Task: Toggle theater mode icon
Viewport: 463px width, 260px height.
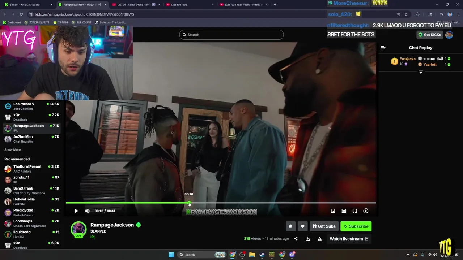Action: pos(344,211)
